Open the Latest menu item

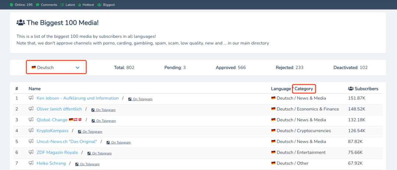coord(71,5)
